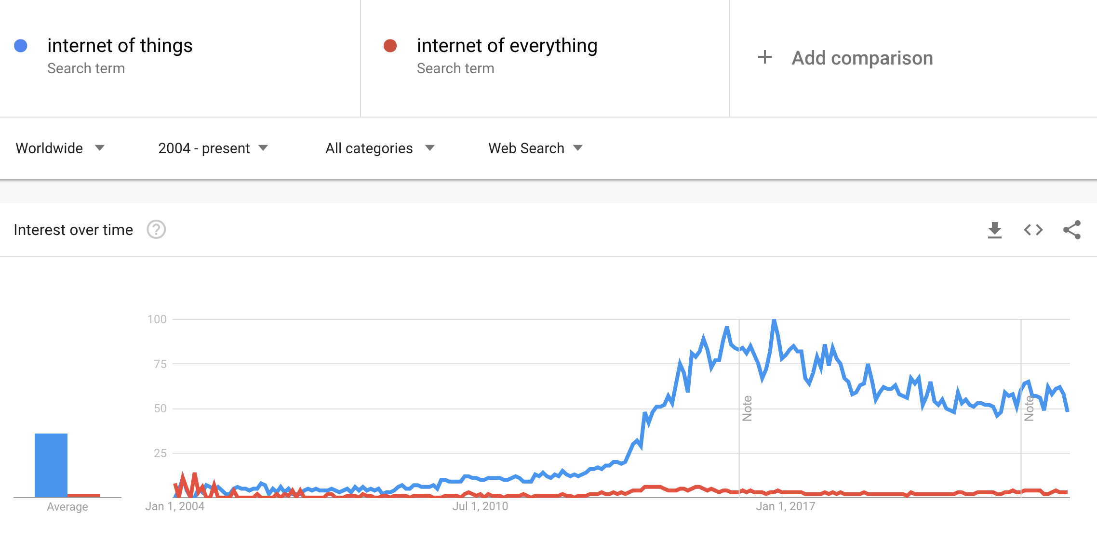Download the trend data as CSV
The image size is (1097, 553).
(x=995, y=230)
